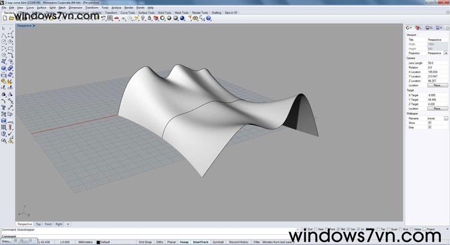
Task: Toggle the wallpaper Show checkbox
Action: click(430, 123)
